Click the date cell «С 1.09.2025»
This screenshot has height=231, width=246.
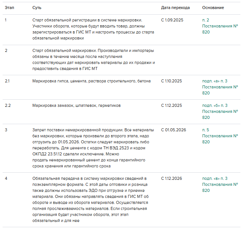171,20
